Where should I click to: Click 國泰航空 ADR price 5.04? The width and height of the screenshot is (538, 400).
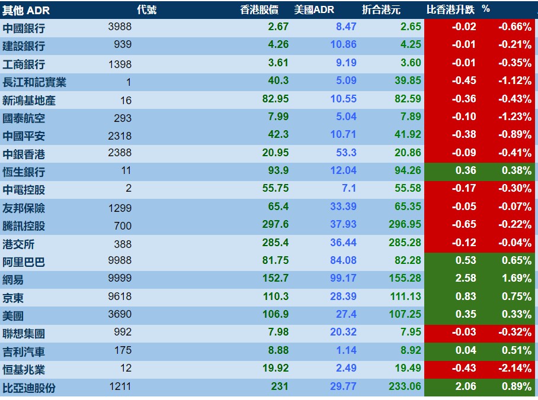[346, 117]
